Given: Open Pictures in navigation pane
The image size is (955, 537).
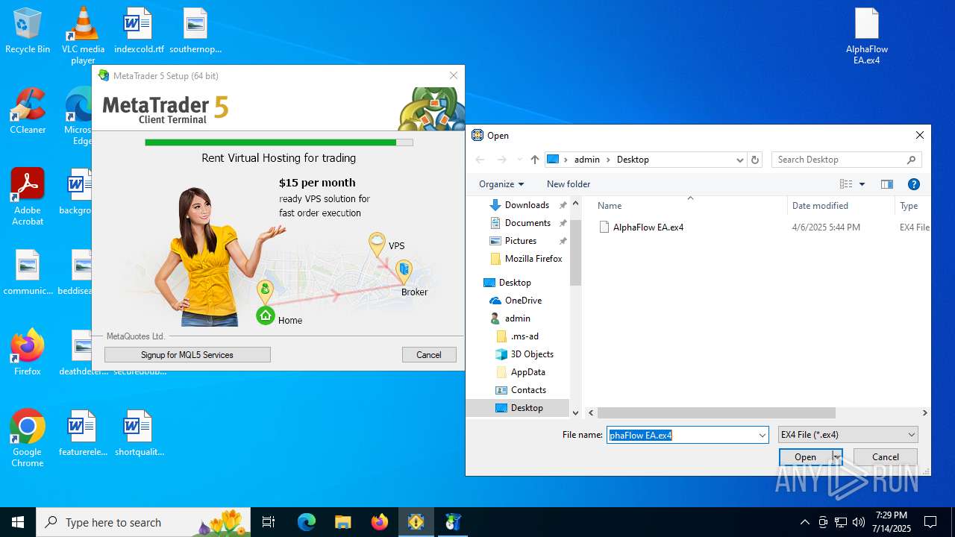Looking at the screenshot, I should coord(520,241).
